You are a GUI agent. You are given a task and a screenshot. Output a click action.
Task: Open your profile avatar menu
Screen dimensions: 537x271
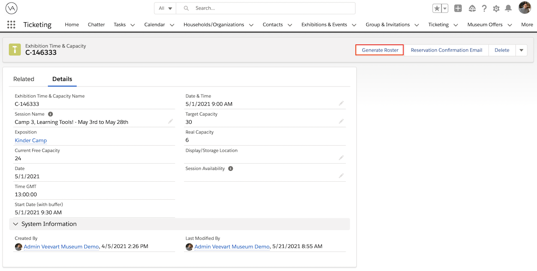click(524, 8)
